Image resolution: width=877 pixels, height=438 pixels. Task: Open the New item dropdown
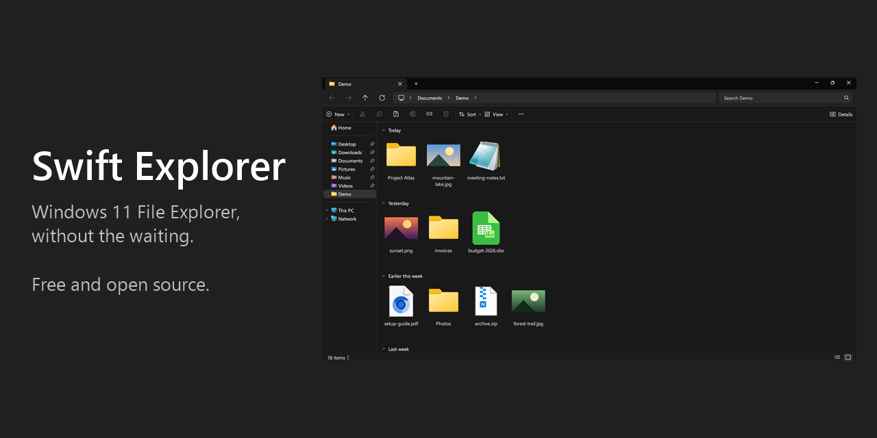[338, 114]
